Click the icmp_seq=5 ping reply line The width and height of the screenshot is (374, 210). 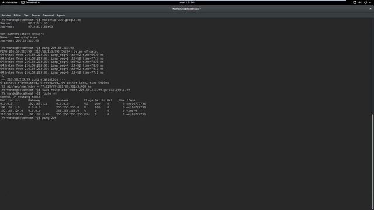click(x=52, y=69)
